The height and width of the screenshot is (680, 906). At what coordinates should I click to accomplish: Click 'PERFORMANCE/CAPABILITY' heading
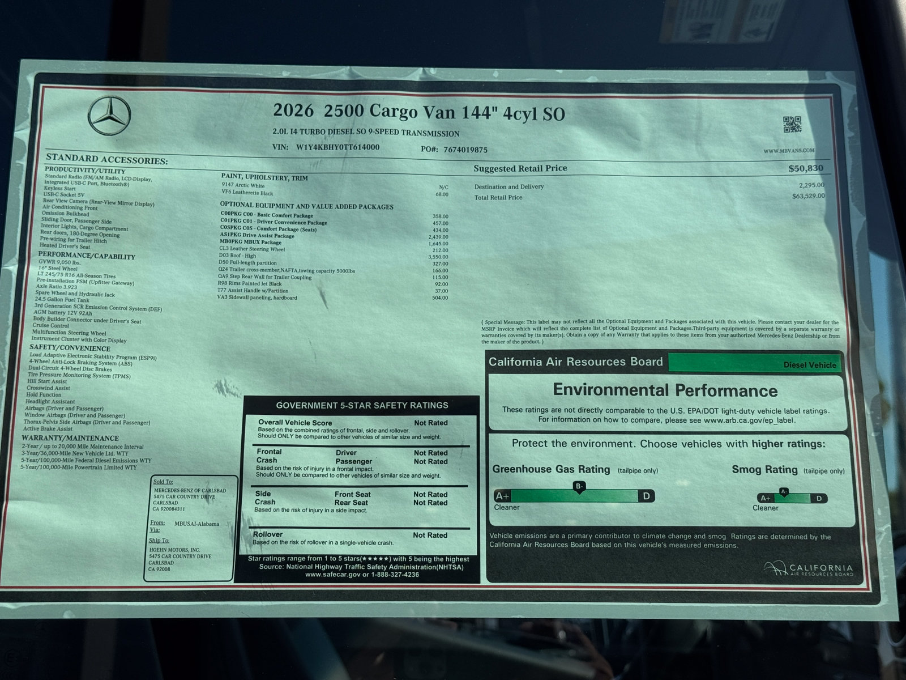pyautogui.click(x=87, y=256)
